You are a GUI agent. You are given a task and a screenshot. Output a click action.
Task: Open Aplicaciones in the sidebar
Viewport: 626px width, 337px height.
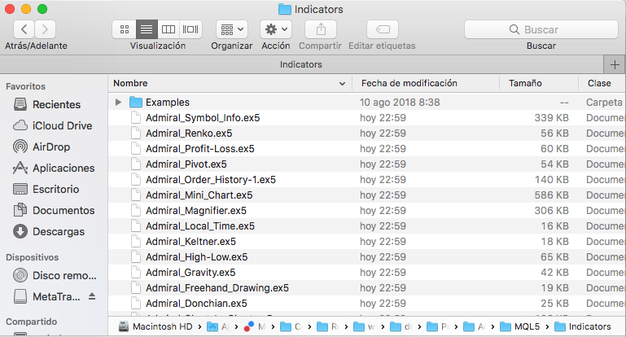coord(54,168)
